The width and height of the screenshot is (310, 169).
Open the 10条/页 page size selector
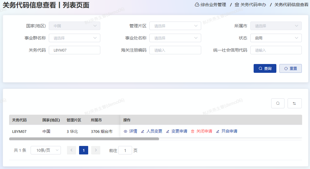[46, 150]
